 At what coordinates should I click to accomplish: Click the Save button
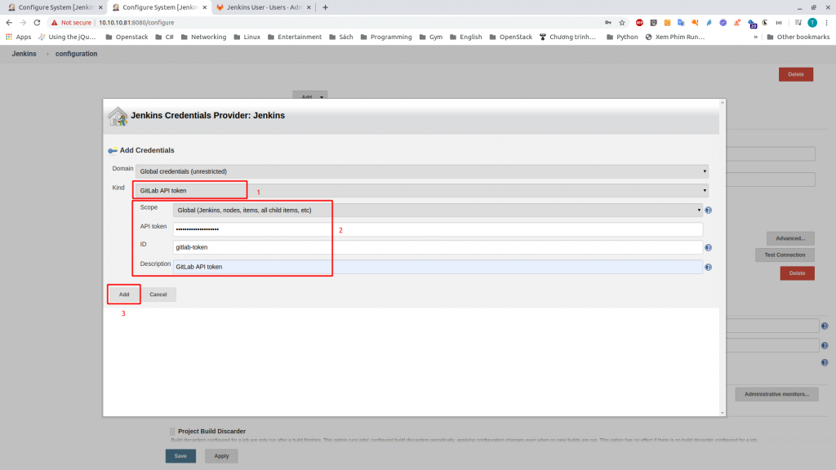180,455
